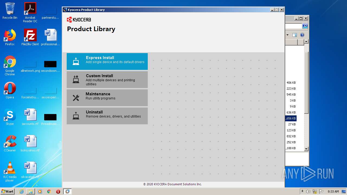Click the Uninstall laptop upload icon

point(76,116)
